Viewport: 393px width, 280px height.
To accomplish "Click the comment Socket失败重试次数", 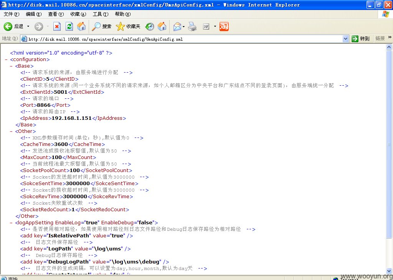I will click(58, 203).
